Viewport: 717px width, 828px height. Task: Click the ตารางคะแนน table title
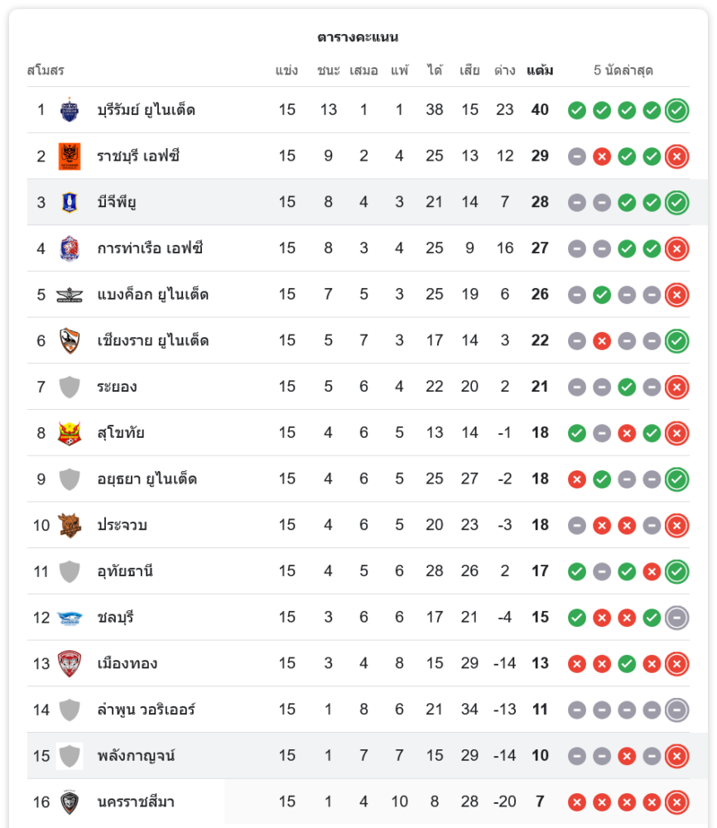point(358,37)
